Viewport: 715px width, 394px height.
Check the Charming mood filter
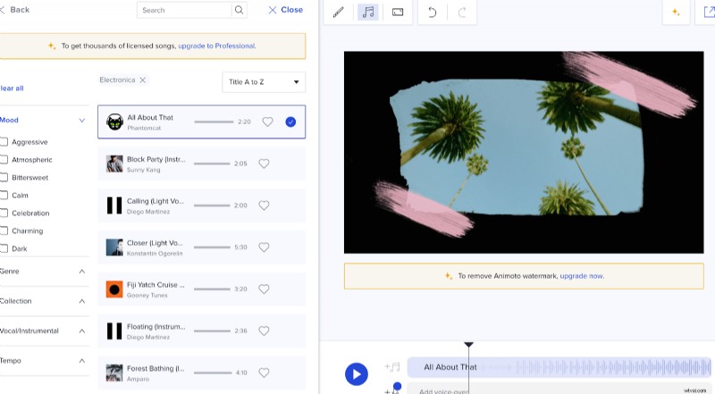(x=4, y=231)
